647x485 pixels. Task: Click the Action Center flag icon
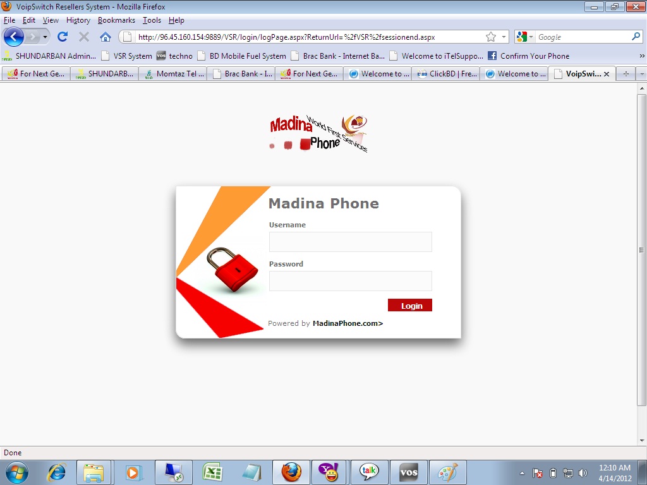click(537, 473)
